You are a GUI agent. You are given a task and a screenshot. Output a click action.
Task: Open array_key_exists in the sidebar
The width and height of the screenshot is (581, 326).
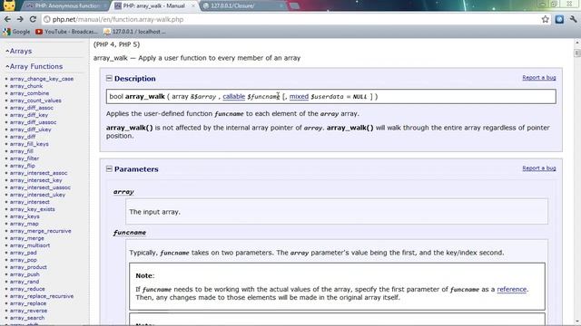click(x=33, y=209)
